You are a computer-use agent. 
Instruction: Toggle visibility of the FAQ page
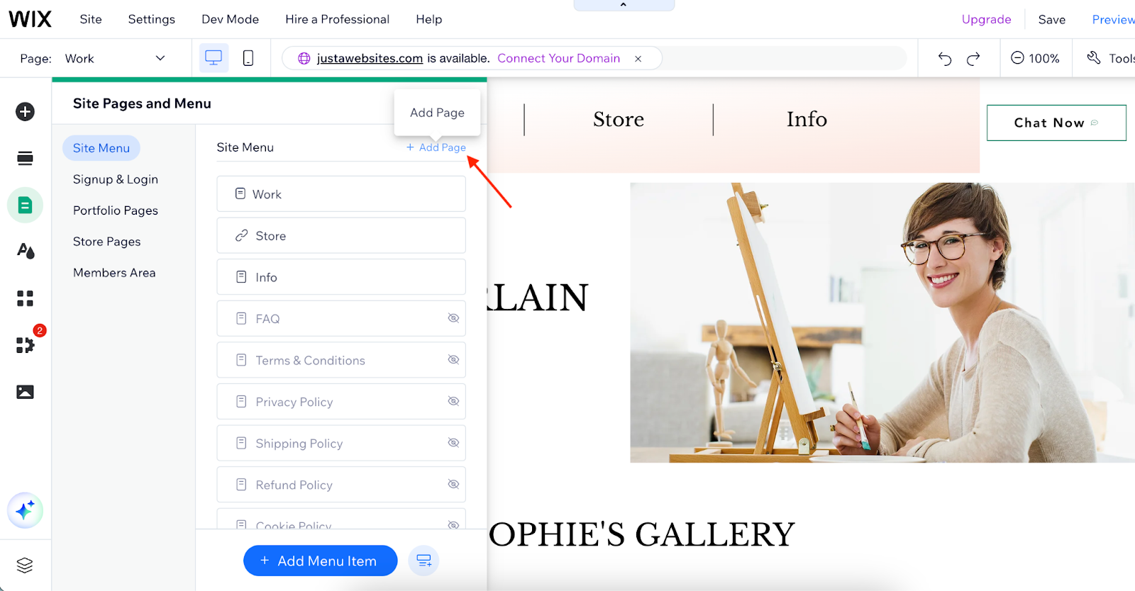coord(453,318)
